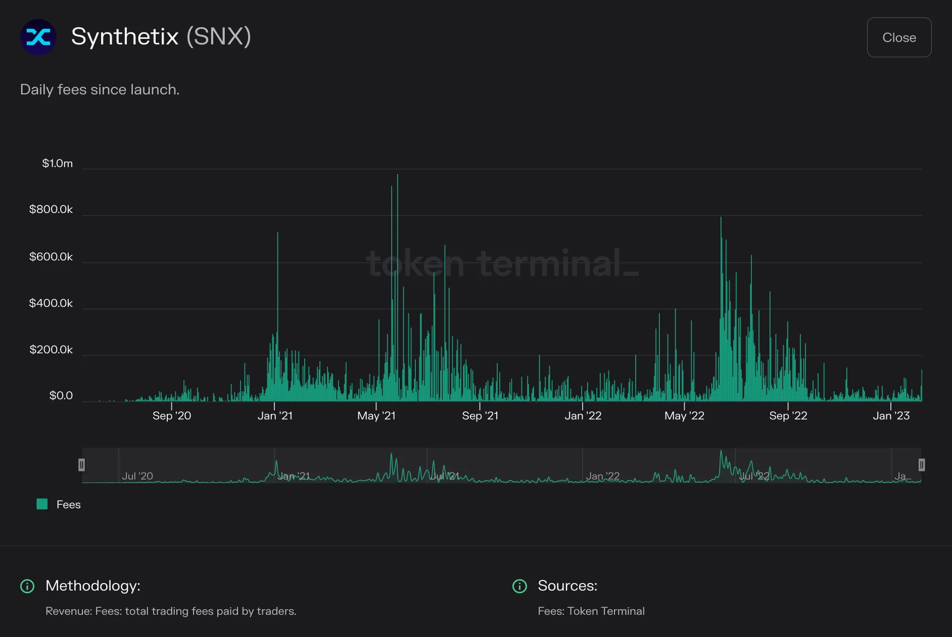Click the Sep '20 axis label
Image resolution: width=952 pixels, height=637 pixels.
coord(172,416)
